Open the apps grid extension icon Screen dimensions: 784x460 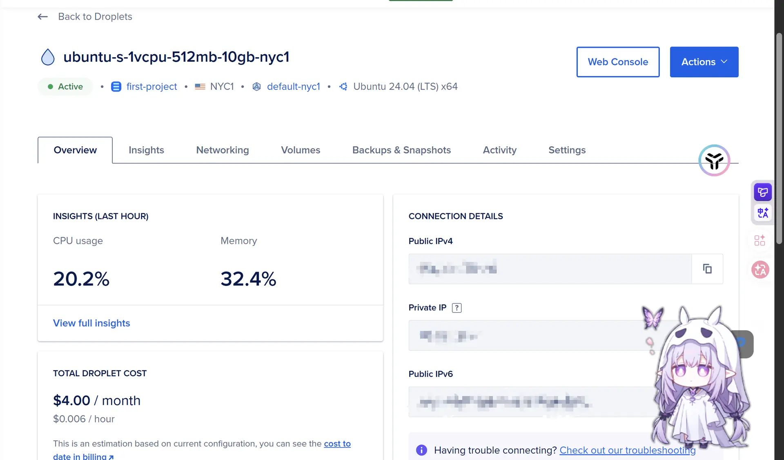(x=759, y=240)
